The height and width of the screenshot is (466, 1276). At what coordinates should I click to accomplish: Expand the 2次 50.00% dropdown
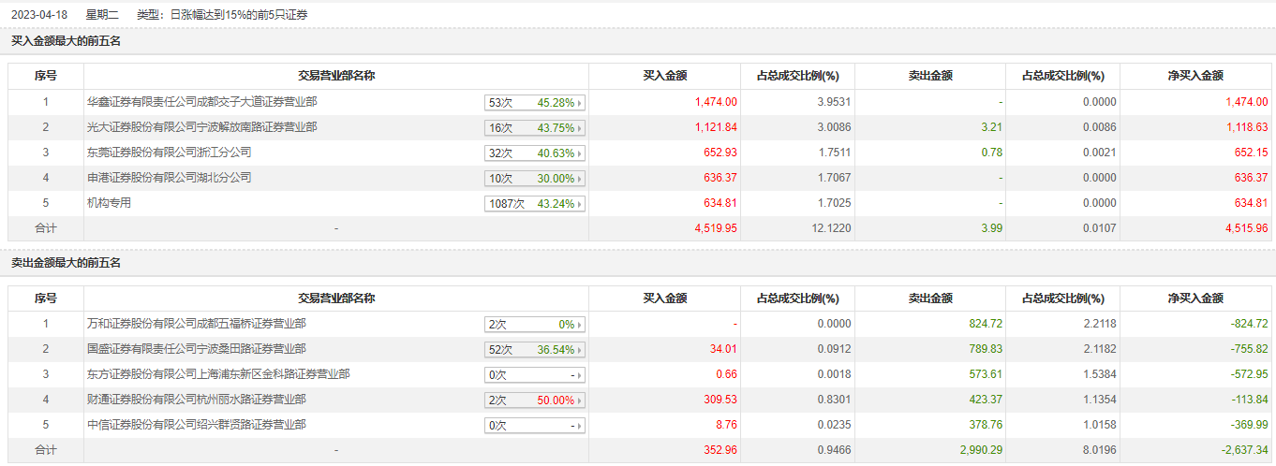coord(535,400)
